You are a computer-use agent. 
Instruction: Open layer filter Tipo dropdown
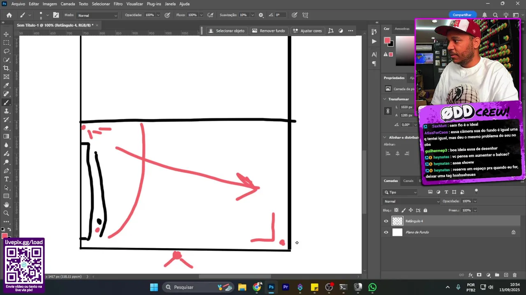pos(400,192)
